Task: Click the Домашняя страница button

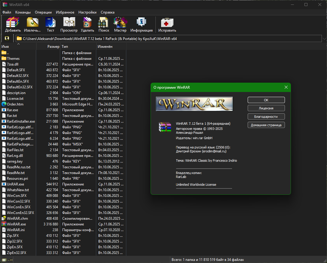Action: click(x=266, y=125)
